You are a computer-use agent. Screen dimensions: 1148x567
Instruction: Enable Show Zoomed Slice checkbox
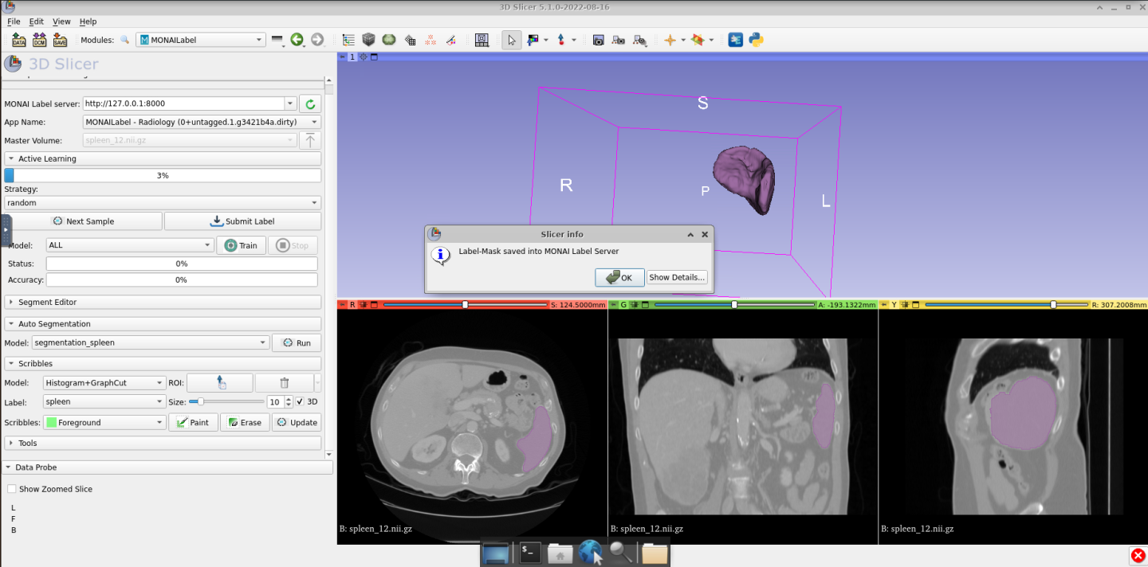(x=12, y=489)
